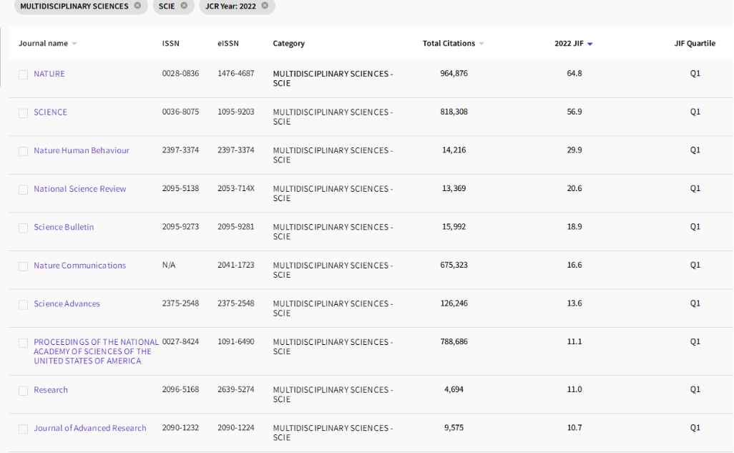The height and width of the screenshot is (453, 734).
Task: Remove the MULTIDISCIPLINARY SCIENCES filter chip
Action: tap(137, 6)
